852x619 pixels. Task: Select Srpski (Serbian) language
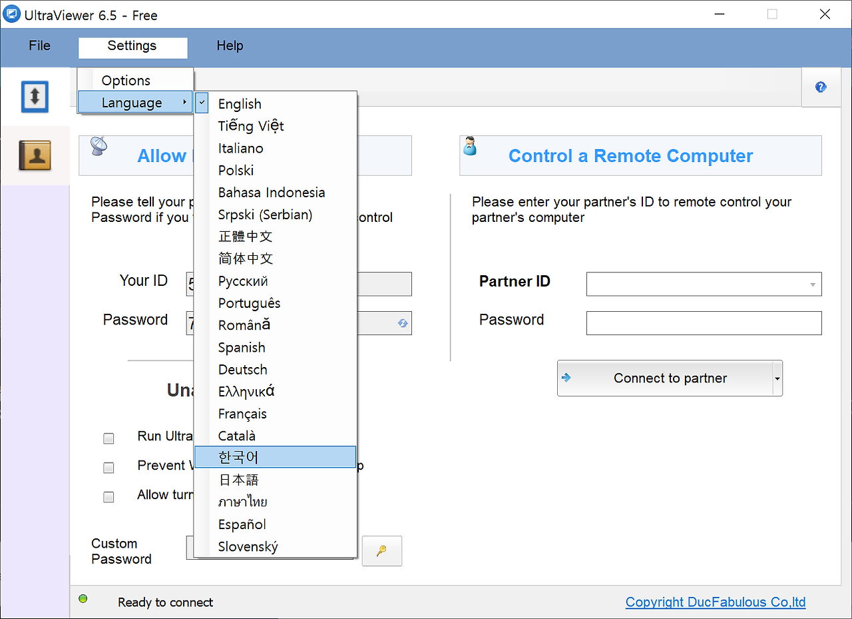point(276,215)
